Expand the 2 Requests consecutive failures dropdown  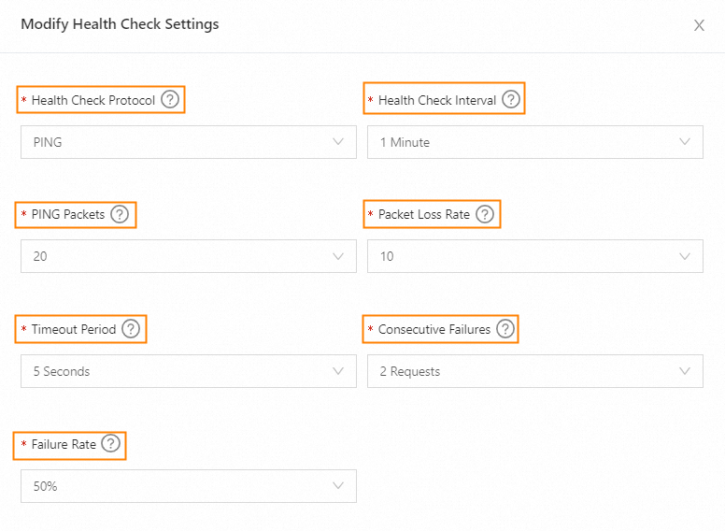click(534, 371)
